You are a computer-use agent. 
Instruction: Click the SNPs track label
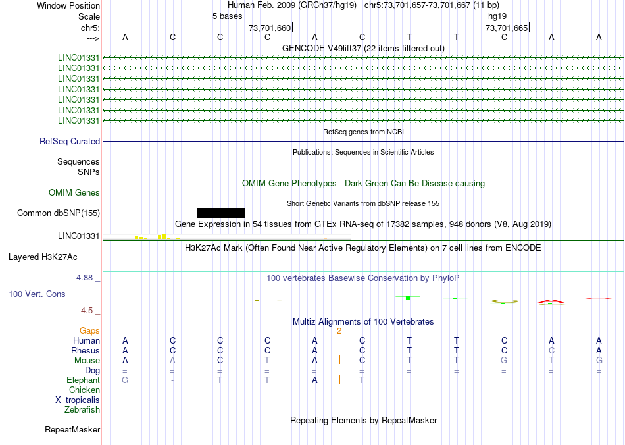tap(89, 172)
